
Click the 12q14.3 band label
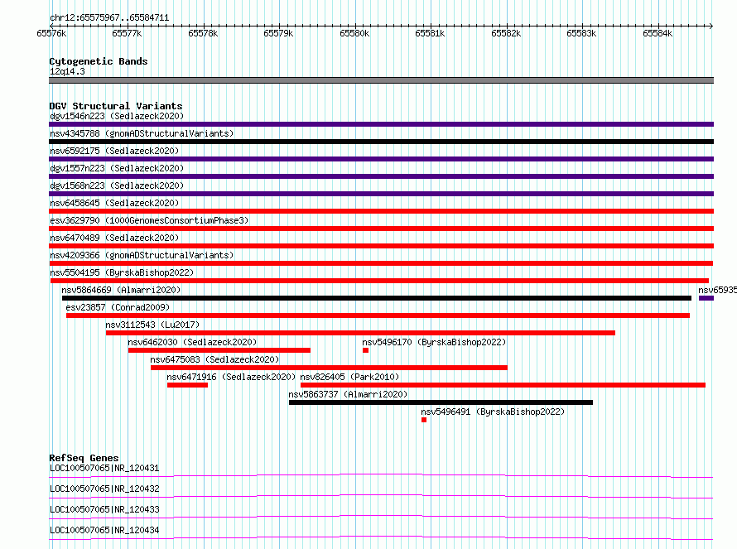67,71
